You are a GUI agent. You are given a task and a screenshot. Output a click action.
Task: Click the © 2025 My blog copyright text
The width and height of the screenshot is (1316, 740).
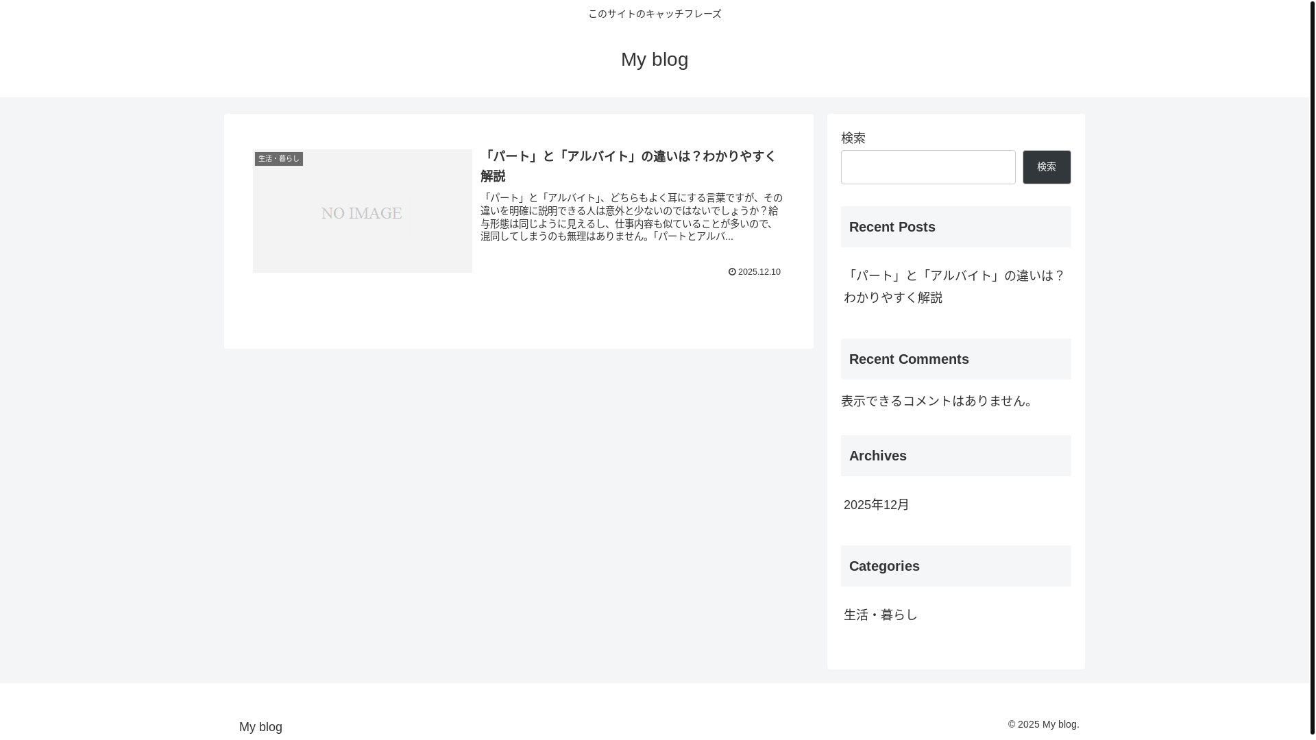(x=1043, y=724)
